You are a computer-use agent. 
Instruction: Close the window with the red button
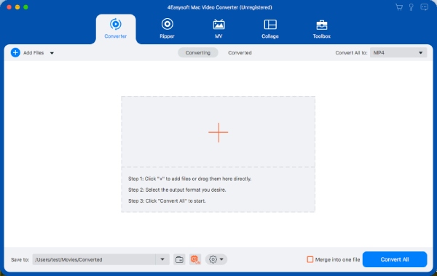coord(9,7)
